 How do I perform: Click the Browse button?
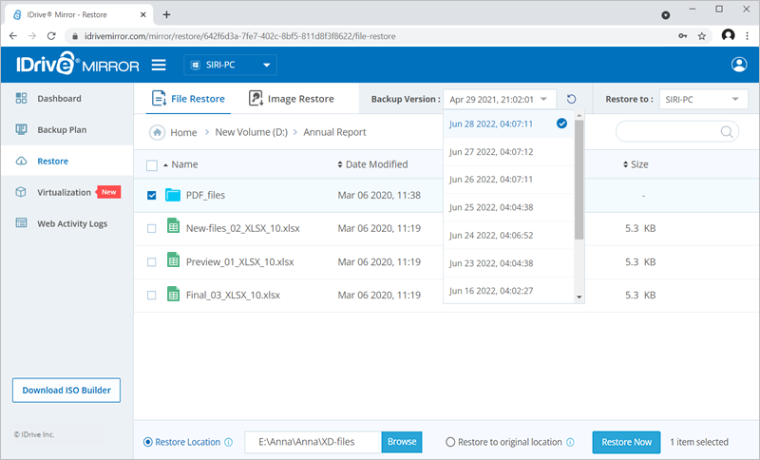coord(402,442)
